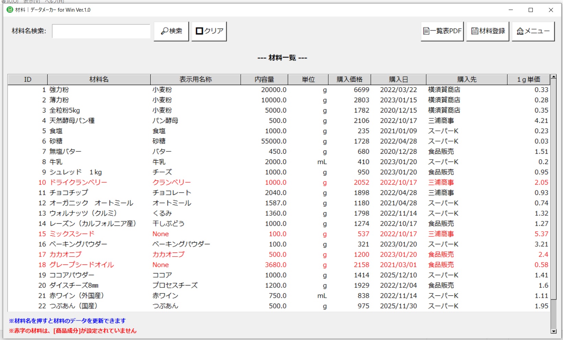Click scrollbar down arrow of material list
Viewport: 563px width, 340px height.
(553, 331)
